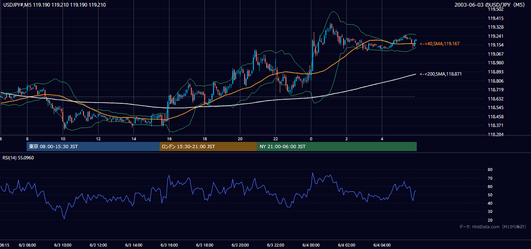This screenshot has width=531, height=249.
Task: Click the RSI level 60 axis label
Action: pyautogui.click(x=490, y=186)
